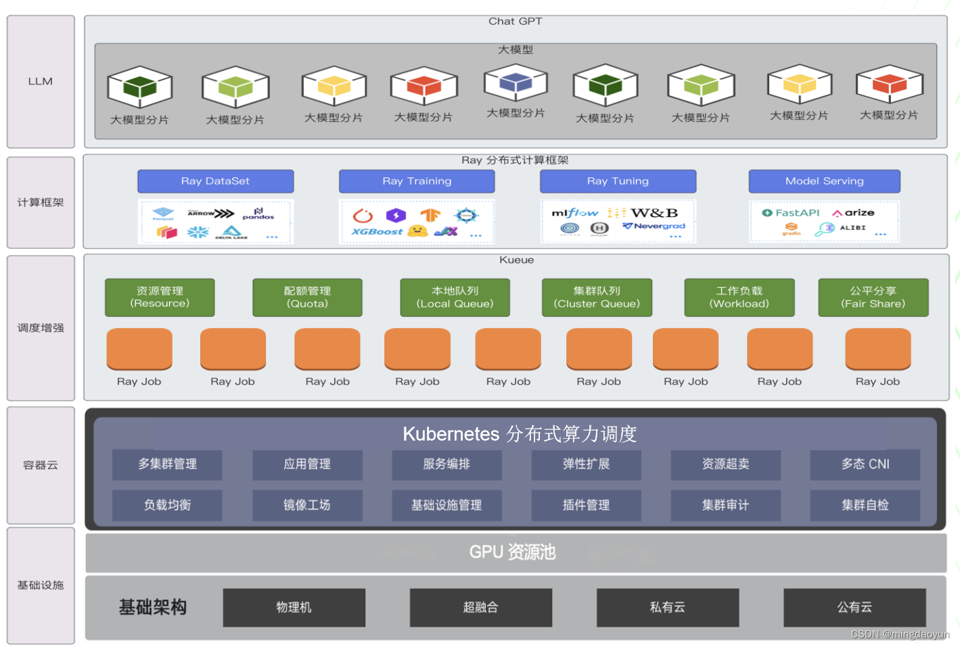Select the 基础设施 layer label on the left
Viewport: 960px width, 647px height.
pyautogui.click(x=41, y=585)
